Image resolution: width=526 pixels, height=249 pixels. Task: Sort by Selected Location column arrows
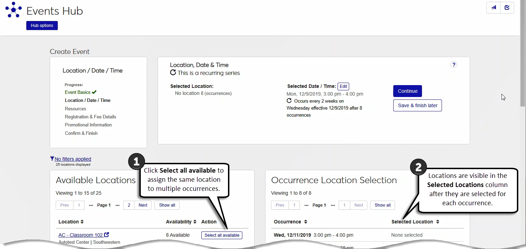[437, 222]
